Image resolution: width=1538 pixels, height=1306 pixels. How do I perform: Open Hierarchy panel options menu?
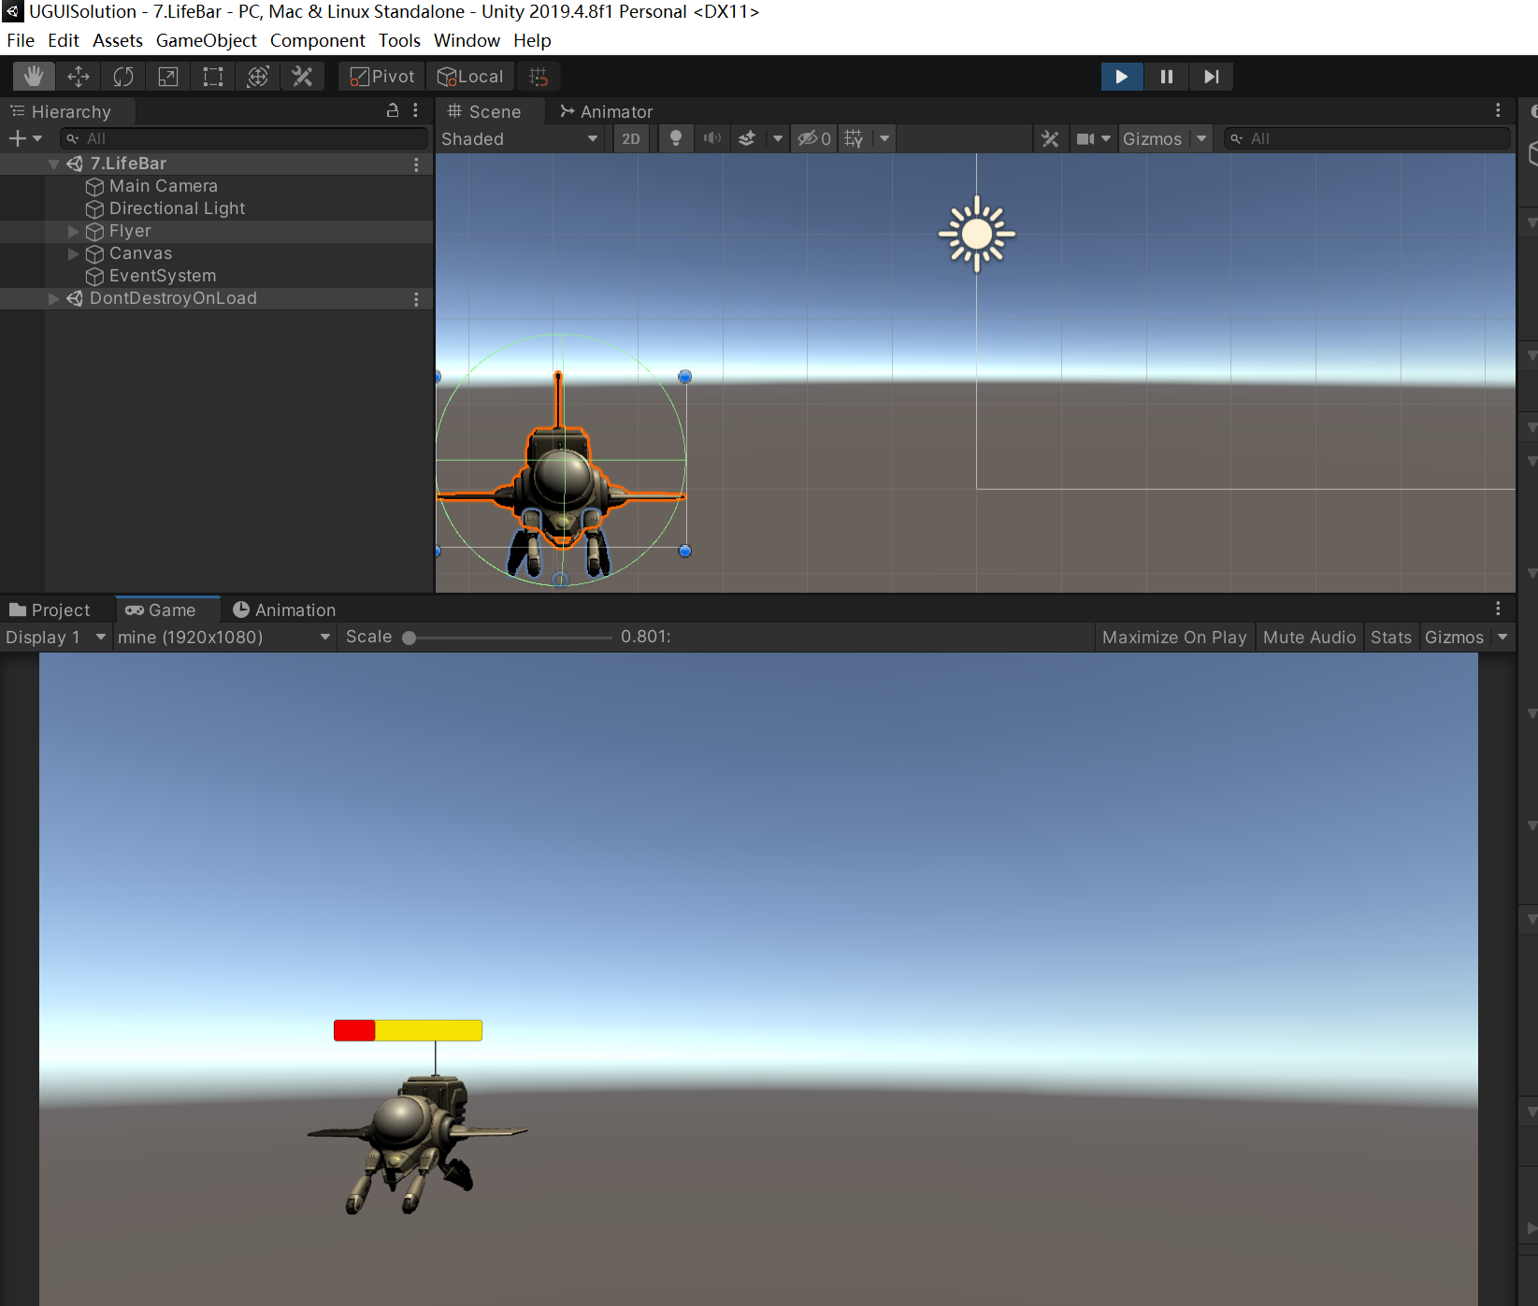tap(416, 110)
